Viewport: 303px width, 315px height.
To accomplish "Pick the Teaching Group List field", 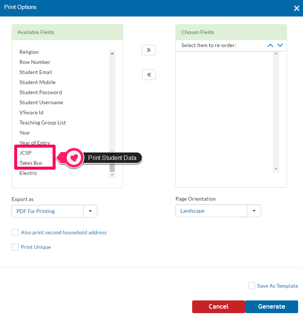I will [43, 123].
